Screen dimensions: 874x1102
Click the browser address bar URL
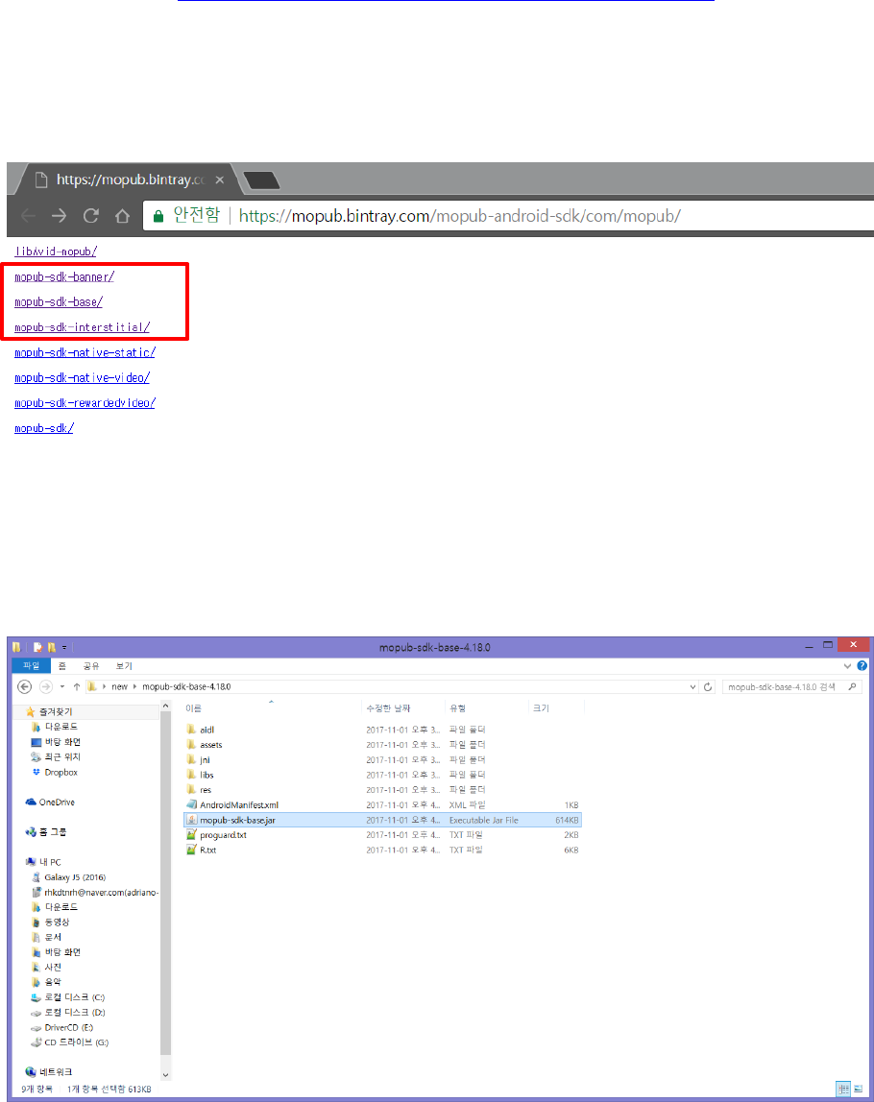[460, 216]
